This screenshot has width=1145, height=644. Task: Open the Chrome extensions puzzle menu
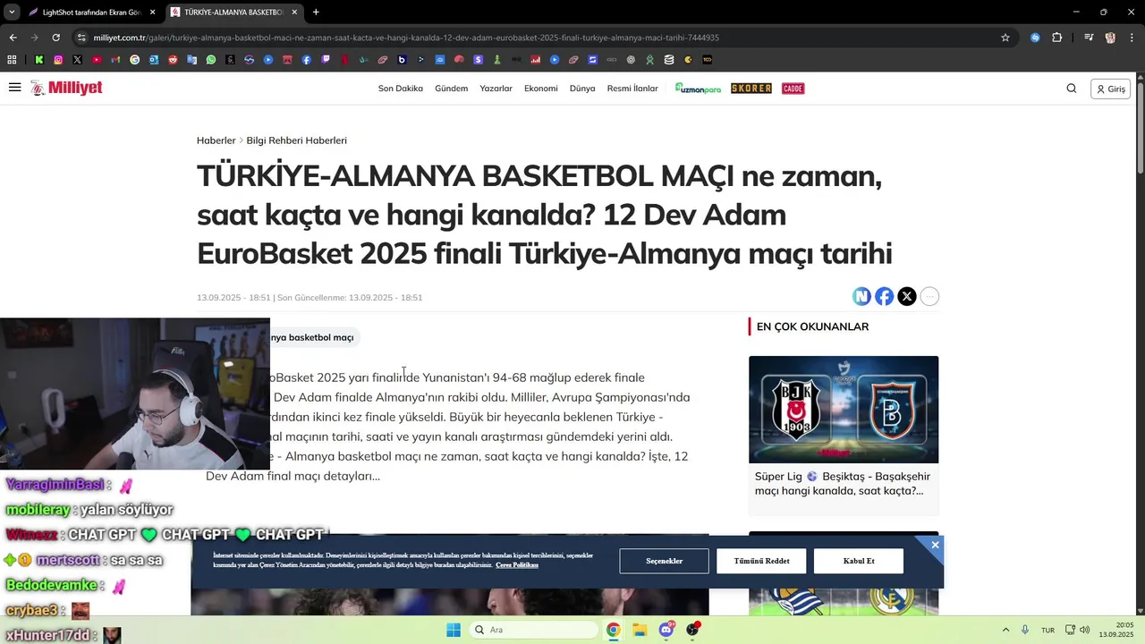(x=1057, y=38)
